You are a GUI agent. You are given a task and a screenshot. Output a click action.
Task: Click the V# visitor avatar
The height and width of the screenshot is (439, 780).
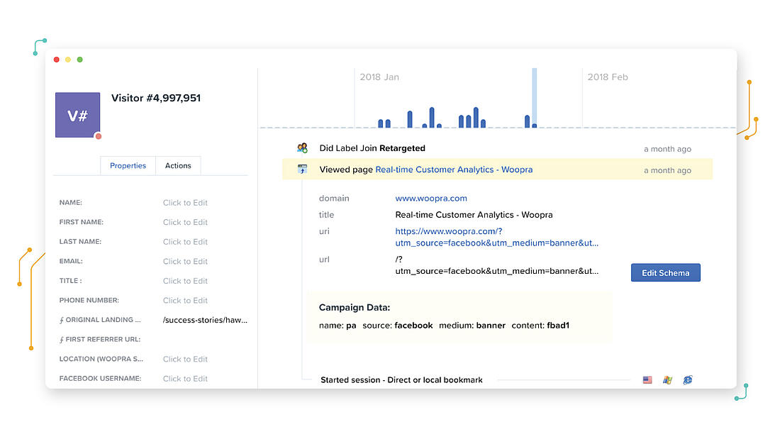[x=77, y=115]
